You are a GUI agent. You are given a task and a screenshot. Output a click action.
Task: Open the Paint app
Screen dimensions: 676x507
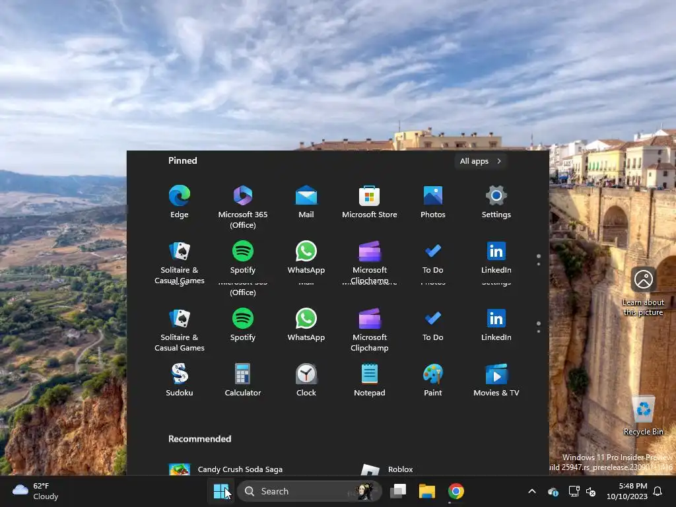tap(433, 380)
